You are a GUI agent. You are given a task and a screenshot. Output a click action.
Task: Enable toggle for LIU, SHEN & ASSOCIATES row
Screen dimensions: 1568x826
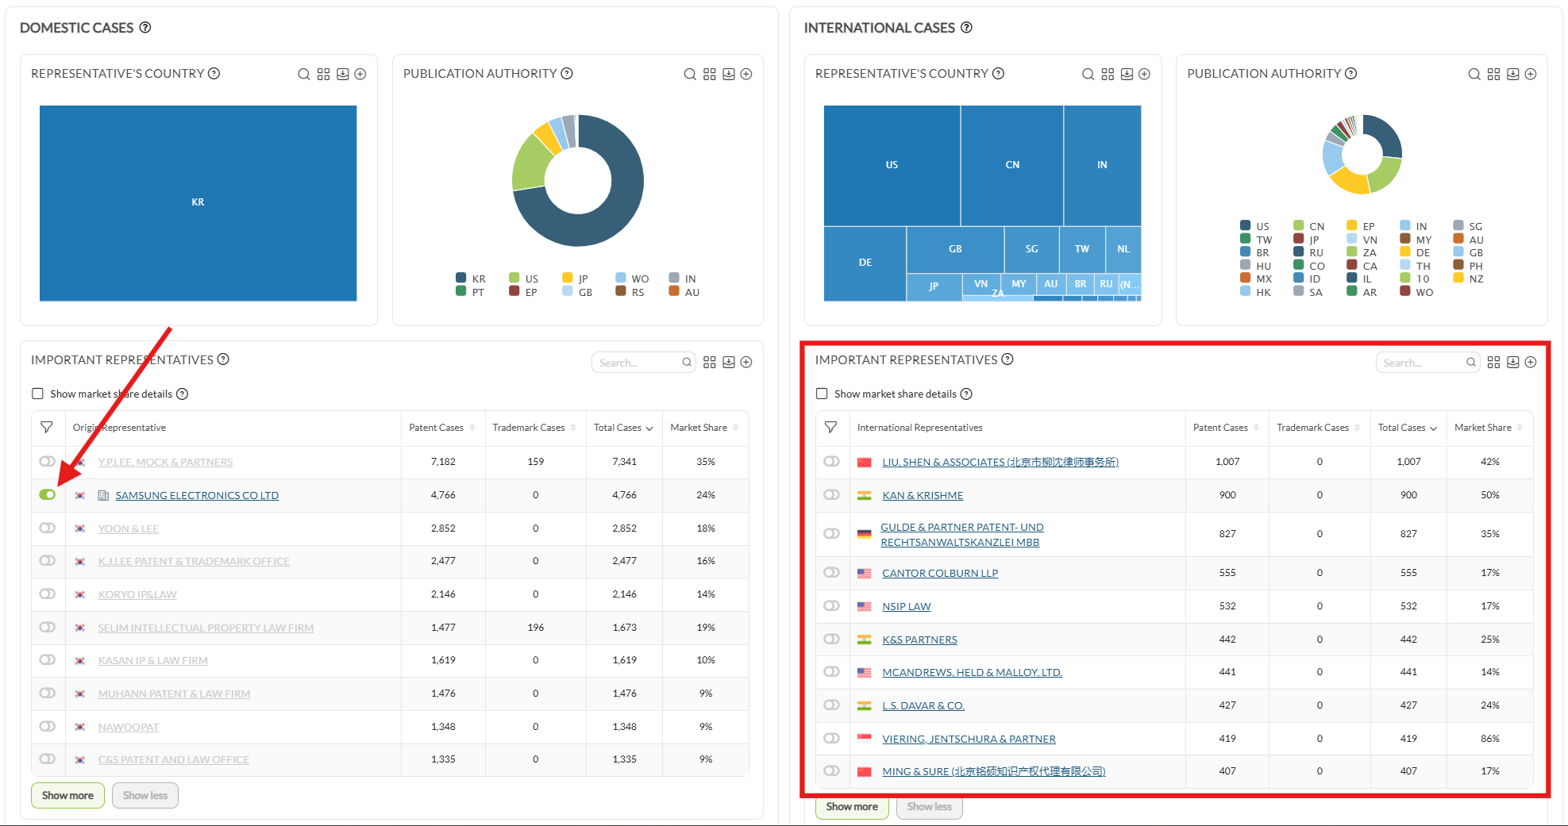832,461
